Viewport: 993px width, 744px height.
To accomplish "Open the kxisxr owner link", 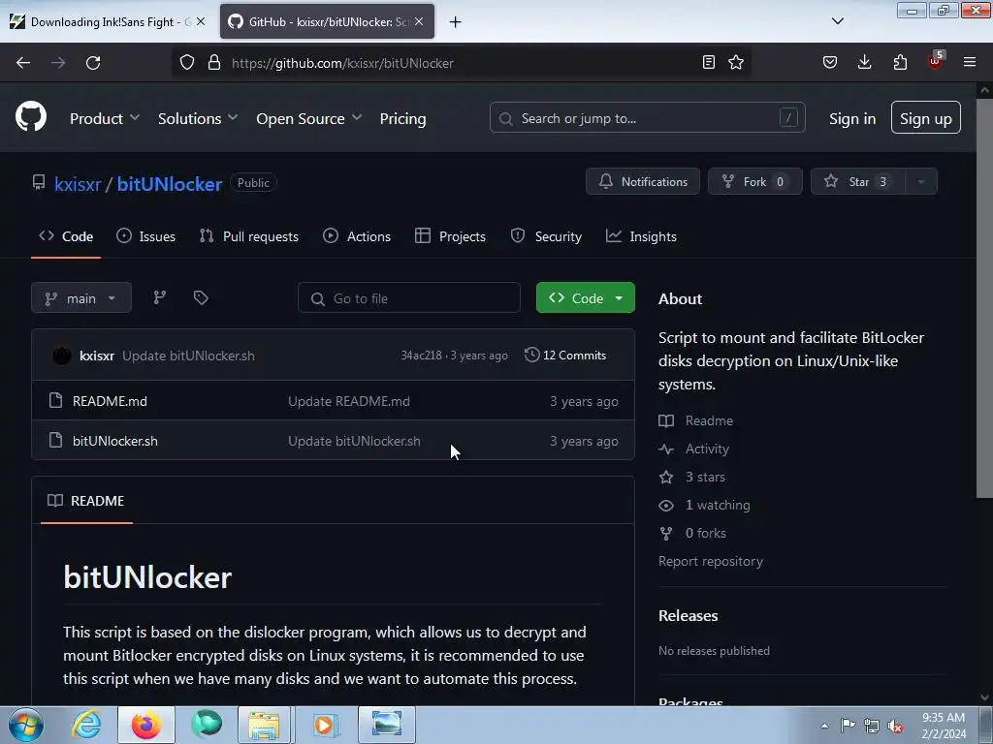I will click(78, 184).
